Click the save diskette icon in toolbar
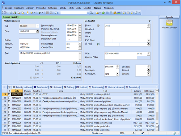The height and width of the screenshot is (136, 181). click(x=47, y=13)
